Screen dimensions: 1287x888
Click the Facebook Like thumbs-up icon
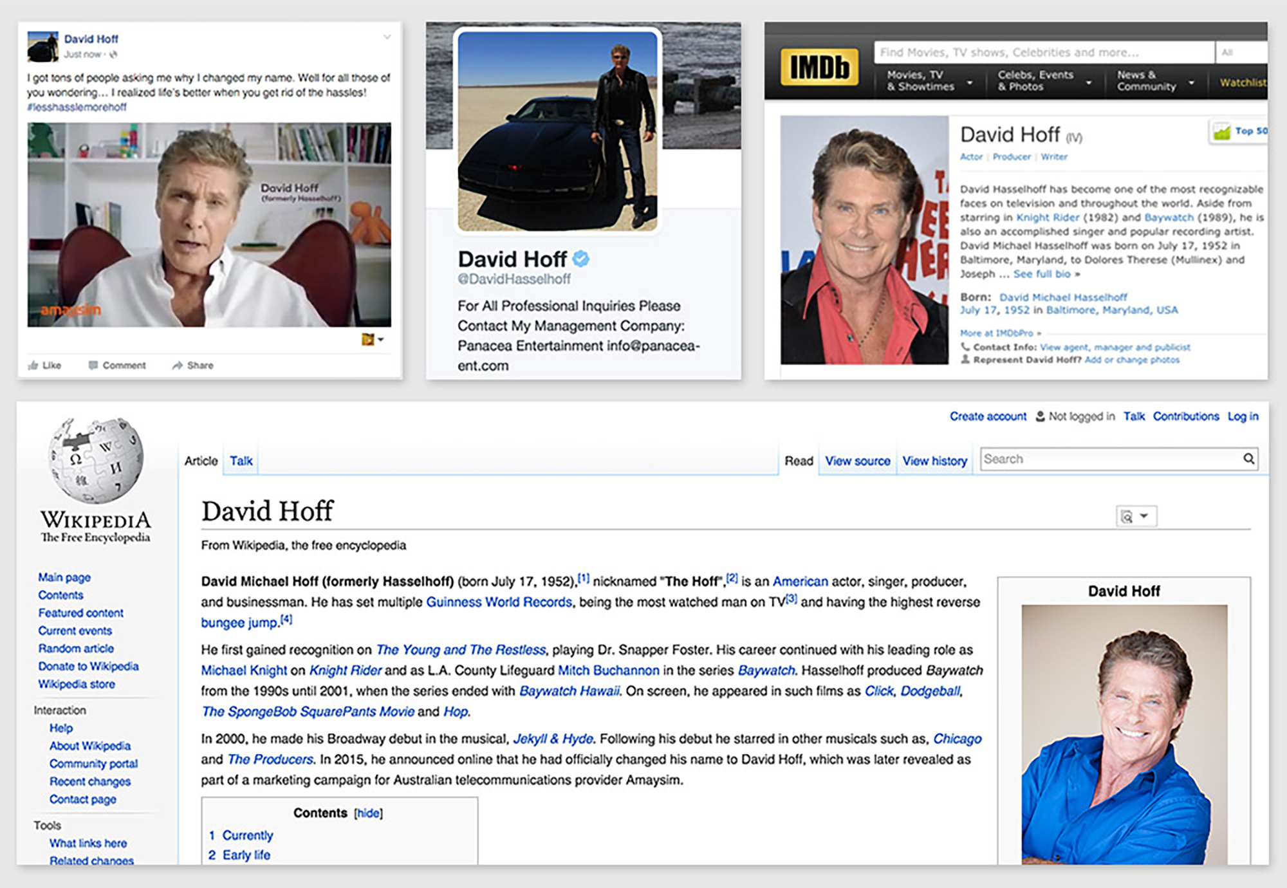point(33,365)
